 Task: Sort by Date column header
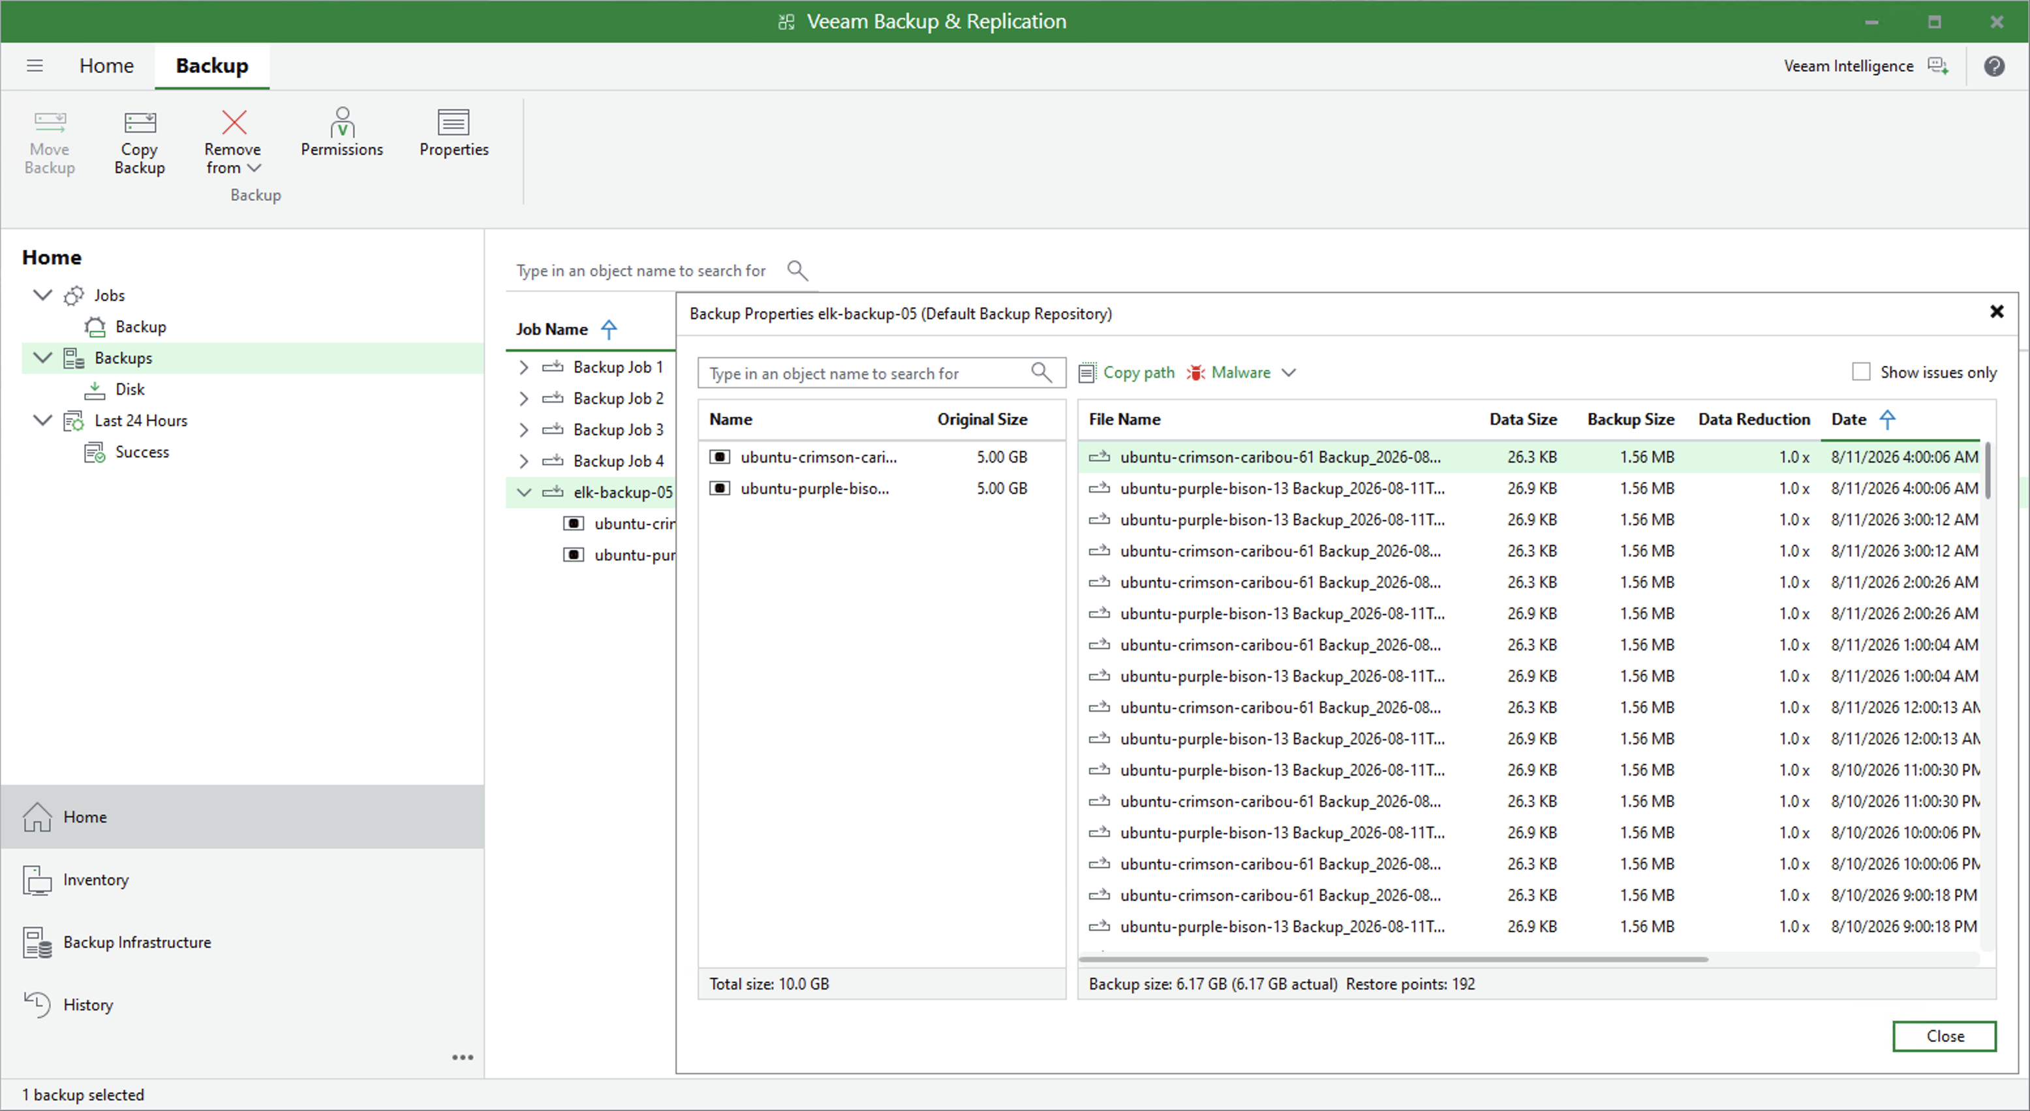click(1848, 419)
